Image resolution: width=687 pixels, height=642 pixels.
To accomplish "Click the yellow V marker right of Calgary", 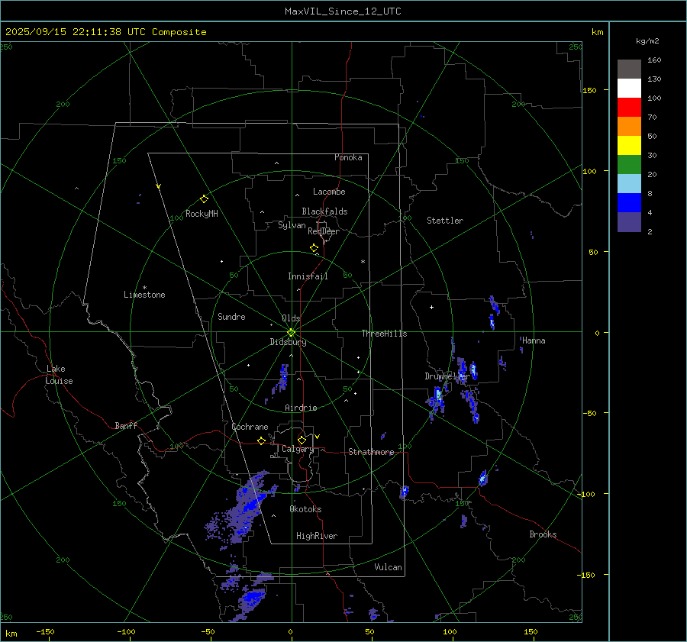I will coord(318,437).
